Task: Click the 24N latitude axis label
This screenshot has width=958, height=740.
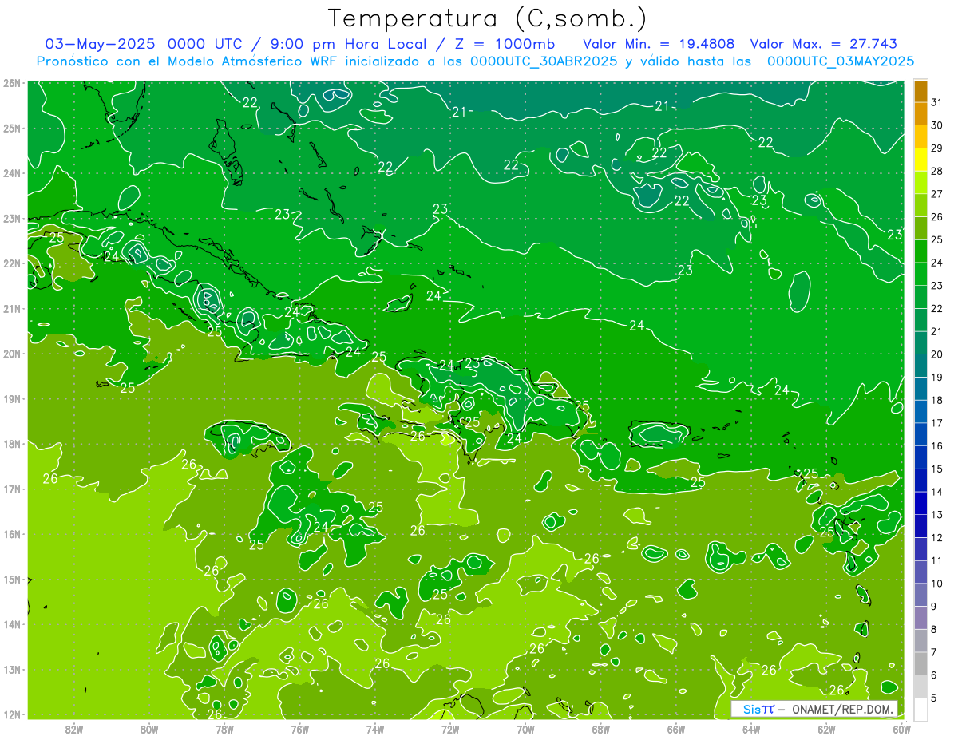Action: 12,173
